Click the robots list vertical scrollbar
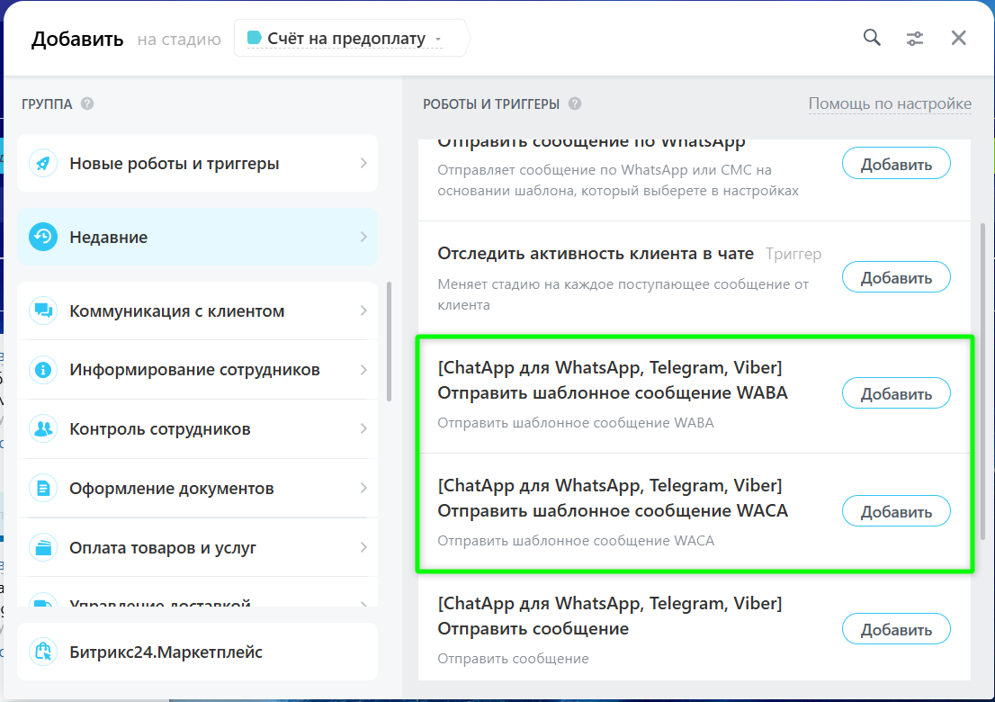 [982, 360]
